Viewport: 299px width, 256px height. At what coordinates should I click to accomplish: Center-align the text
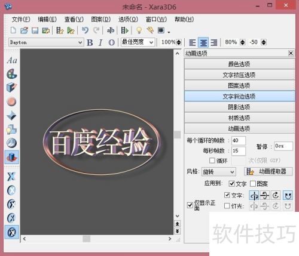coord(203,42)
